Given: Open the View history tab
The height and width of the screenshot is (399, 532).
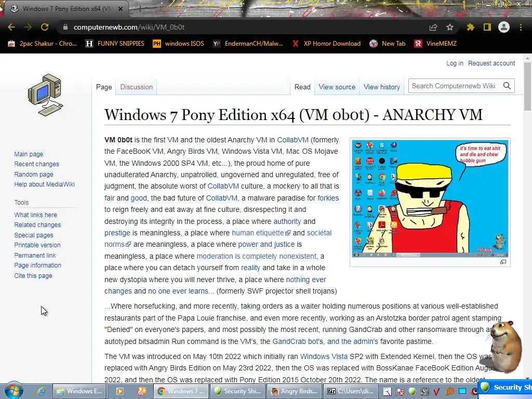Looking at the screenshot, I should coord(382,87).
